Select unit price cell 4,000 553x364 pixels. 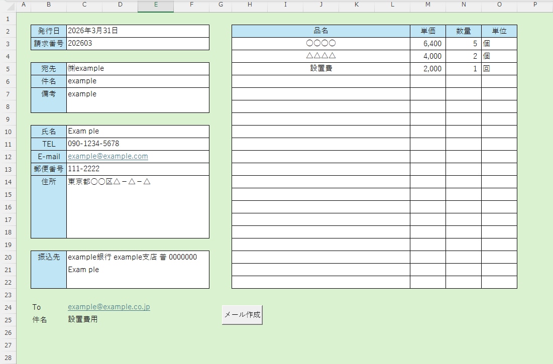[x=428, y=56]
